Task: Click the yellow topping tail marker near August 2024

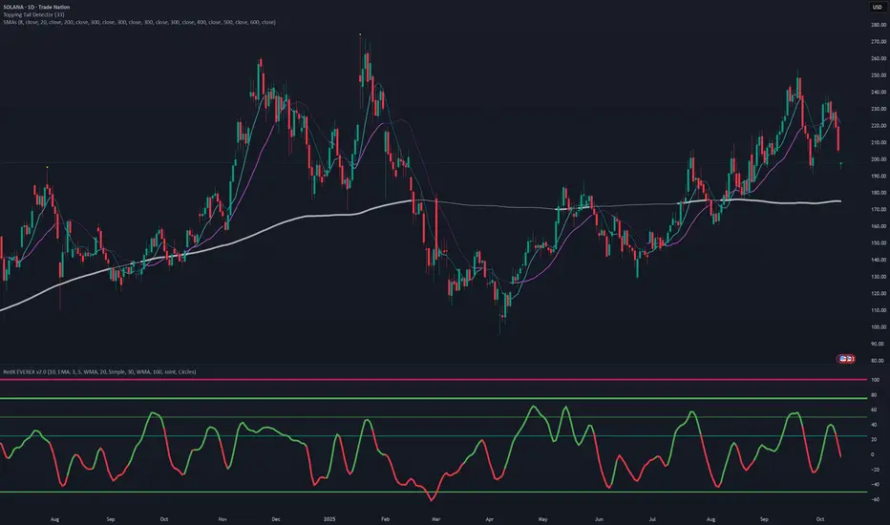Action: (47, 167)
